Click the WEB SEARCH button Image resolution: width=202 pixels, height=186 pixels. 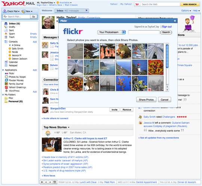pyautogui.click(x=190, y=4)
